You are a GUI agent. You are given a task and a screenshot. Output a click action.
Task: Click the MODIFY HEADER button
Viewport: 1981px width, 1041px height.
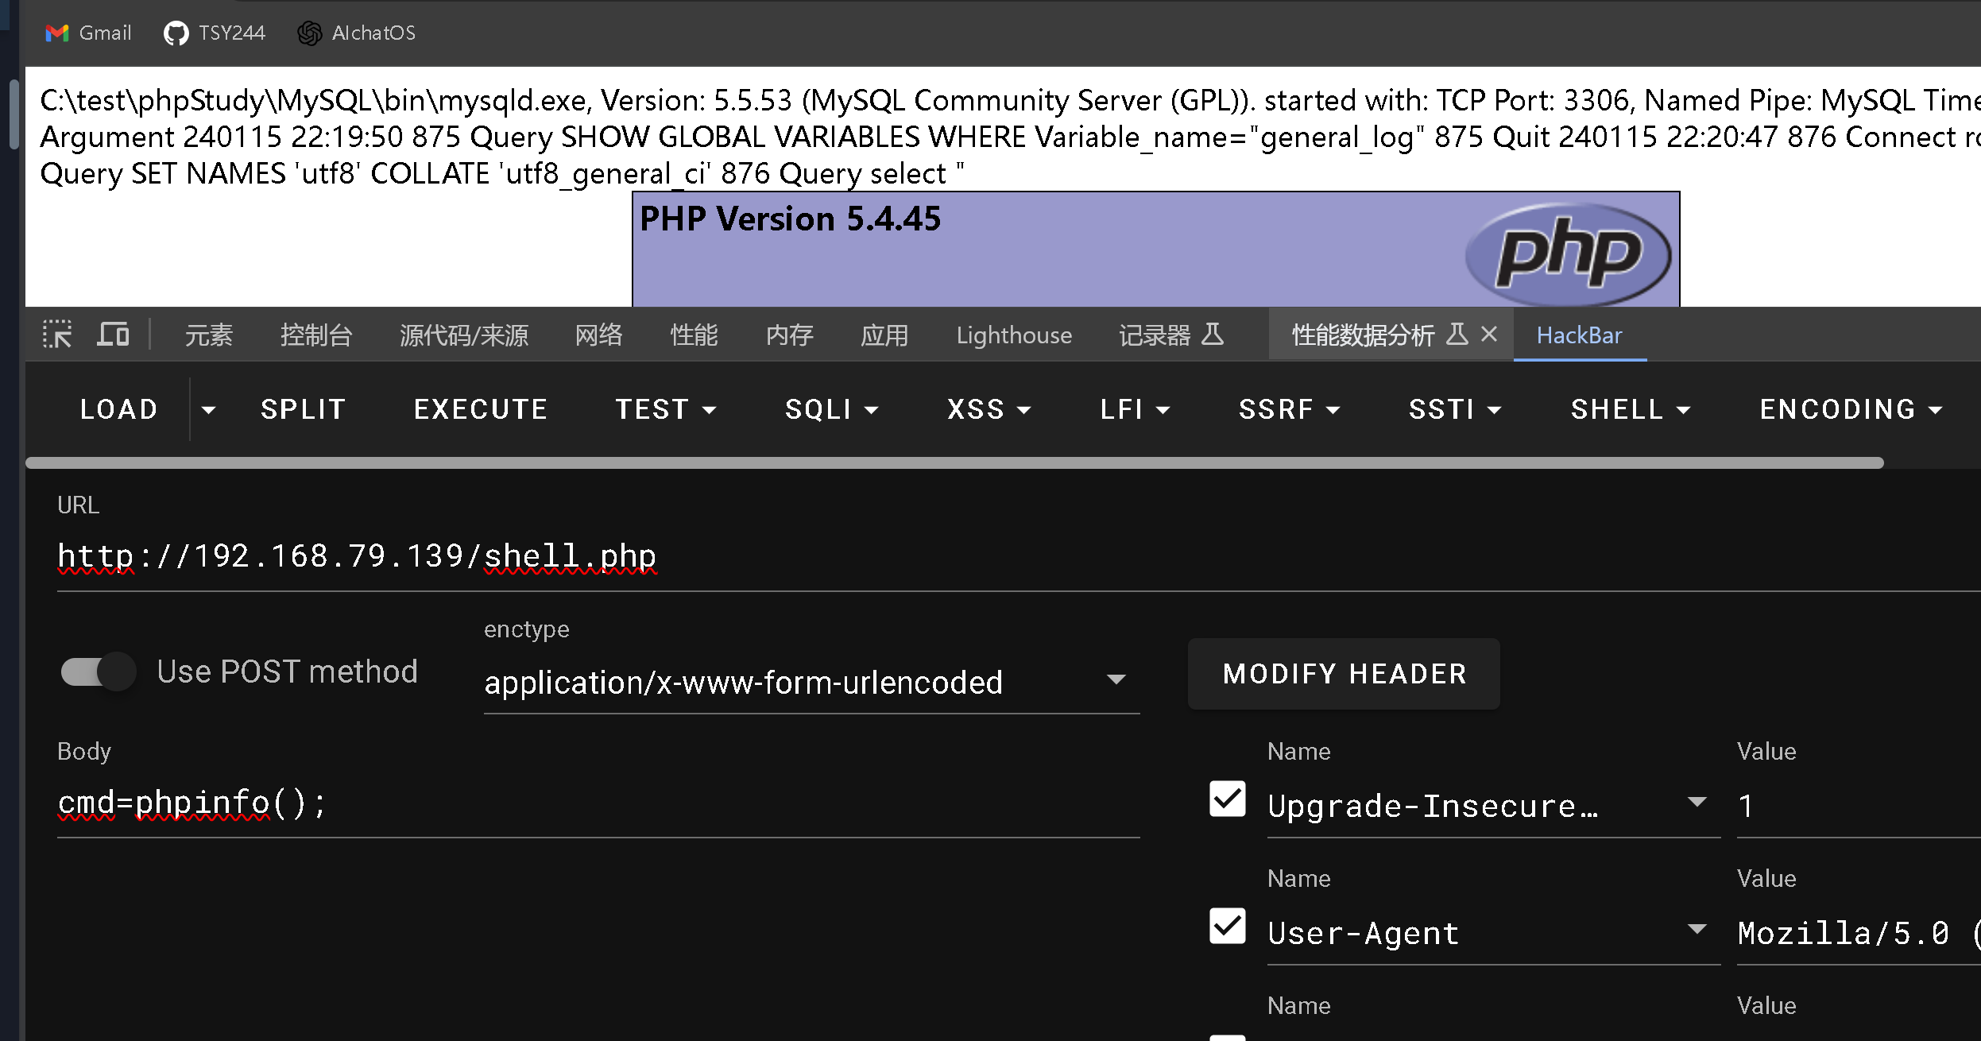[1344, 674]
